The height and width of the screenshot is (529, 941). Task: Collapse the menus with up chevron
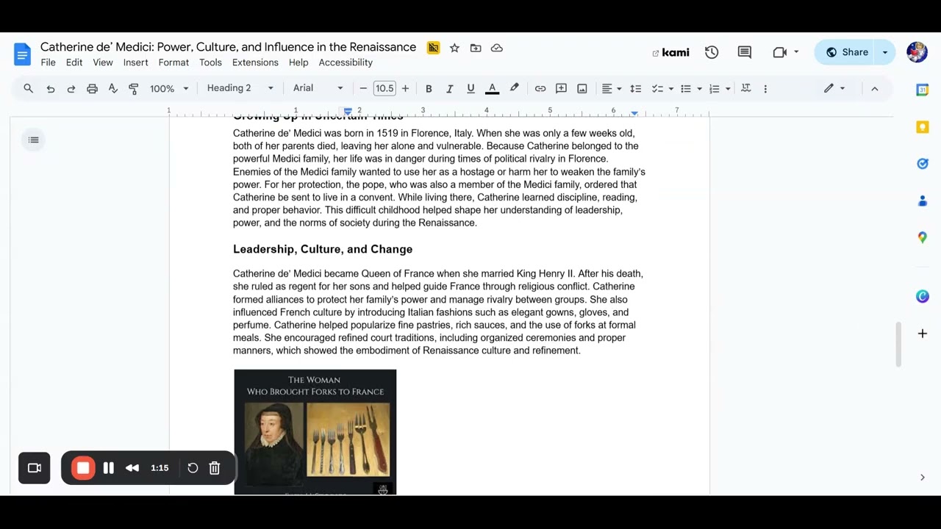875,88
